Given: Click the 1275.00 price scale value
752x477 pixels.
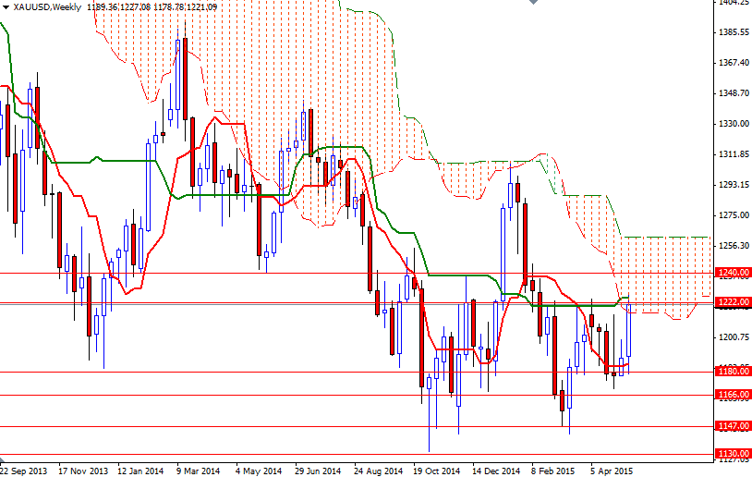Looking at the screenshot, I should pos(734,215).
